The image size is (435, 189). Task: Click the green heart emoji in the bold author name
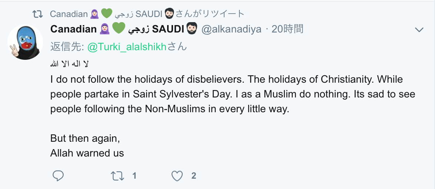point(118,28)
